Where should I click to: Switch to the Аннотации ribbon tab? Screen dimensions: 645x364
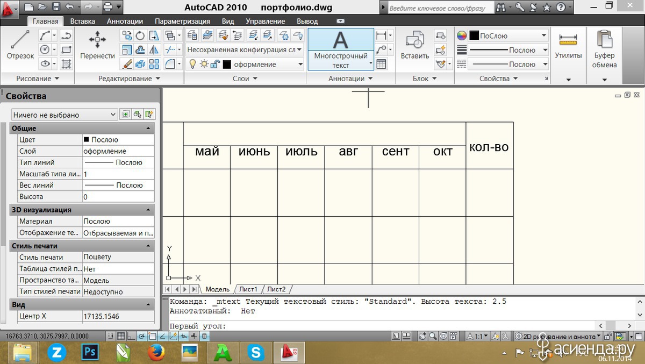(x=125, y=22)
